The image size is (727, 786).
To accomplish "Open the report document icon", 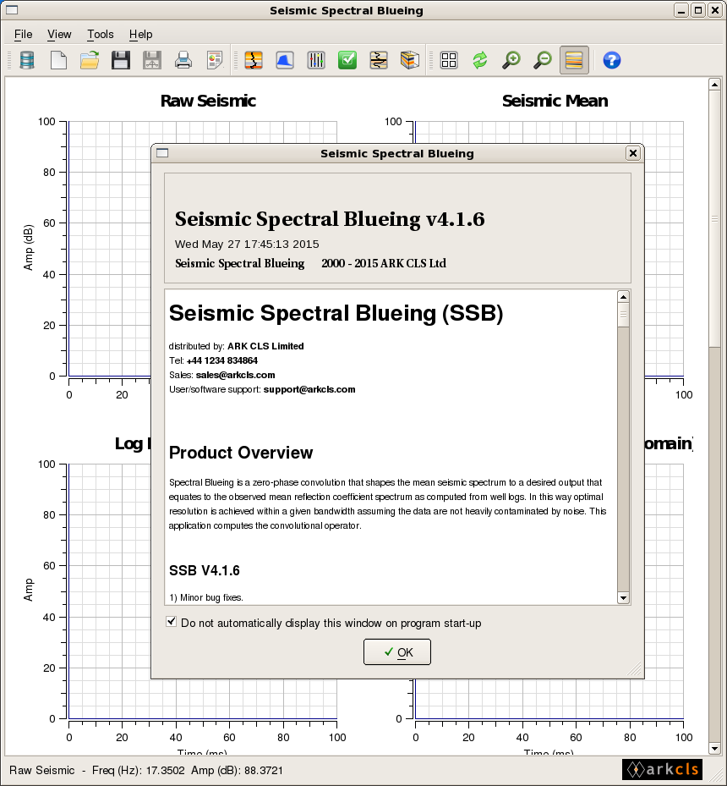I will tap(214, 60).
